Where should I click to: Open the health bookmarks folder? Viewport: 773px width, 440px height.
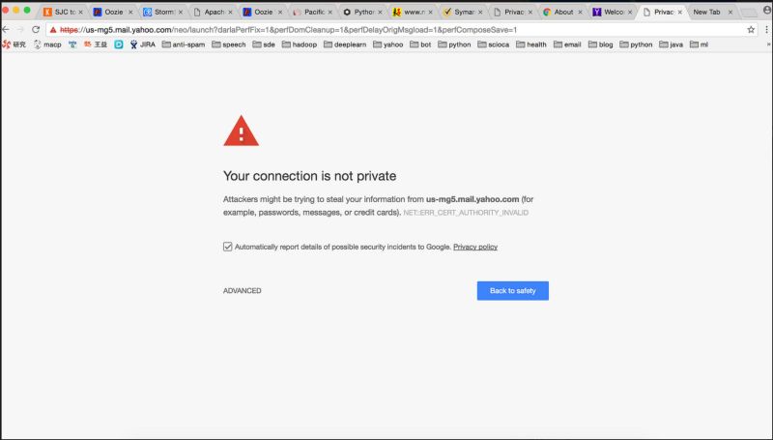[531, 44]
